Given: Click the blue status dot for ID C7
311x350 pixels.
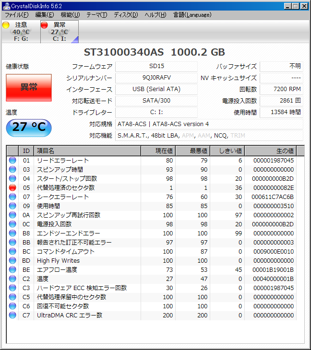Looking at the screenshot, I should tap(12, 315).
